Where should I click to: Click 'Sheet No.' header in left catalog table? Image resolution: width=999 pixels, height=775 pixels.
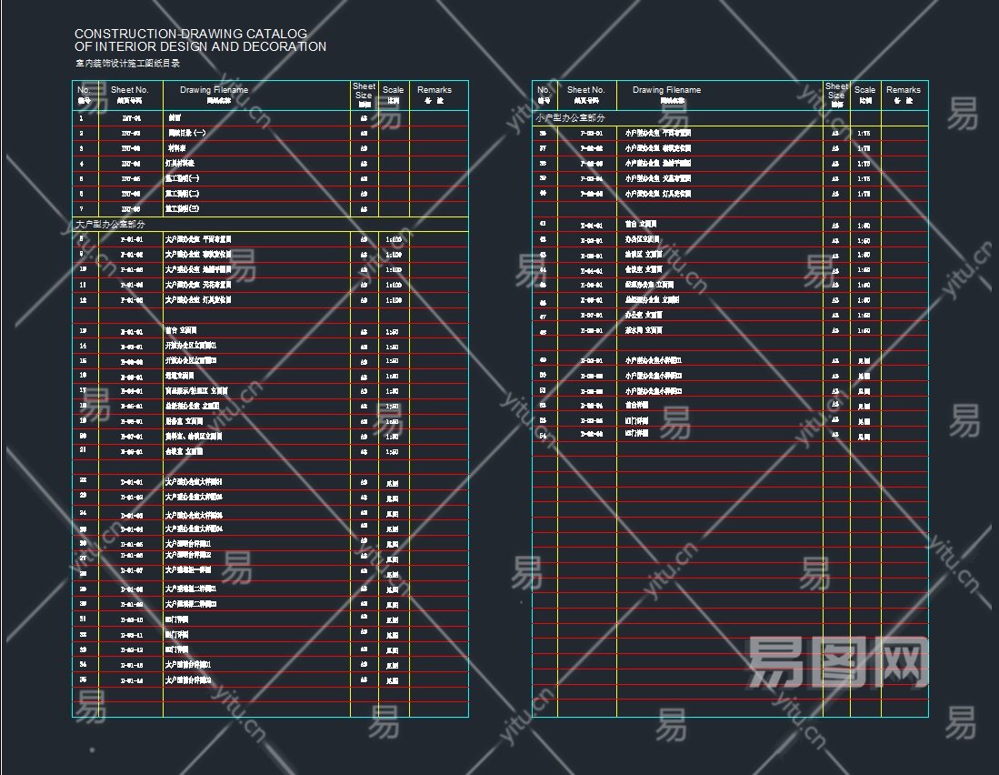point(129,90)
